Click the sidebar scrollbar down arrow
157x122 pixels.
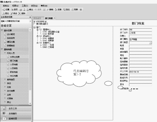coord(30,103)
